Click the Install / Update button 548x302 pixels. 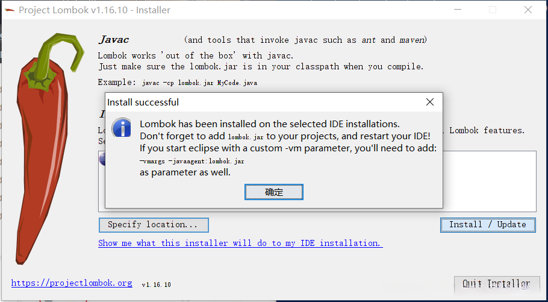click(x=488, y=225)
